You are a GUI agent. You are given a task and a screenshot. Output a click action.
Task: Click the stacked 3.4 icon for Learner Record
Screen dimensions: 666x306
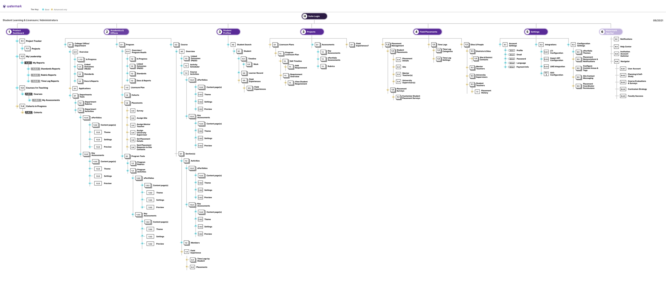pos(244,73)
